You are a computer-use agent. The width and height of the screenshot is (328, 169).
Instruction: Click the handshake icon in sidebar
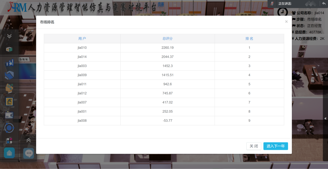9,75
